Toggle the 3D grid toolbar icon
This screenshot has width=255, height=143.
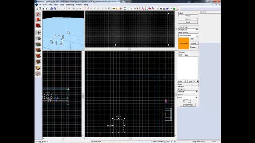(40, 8)
